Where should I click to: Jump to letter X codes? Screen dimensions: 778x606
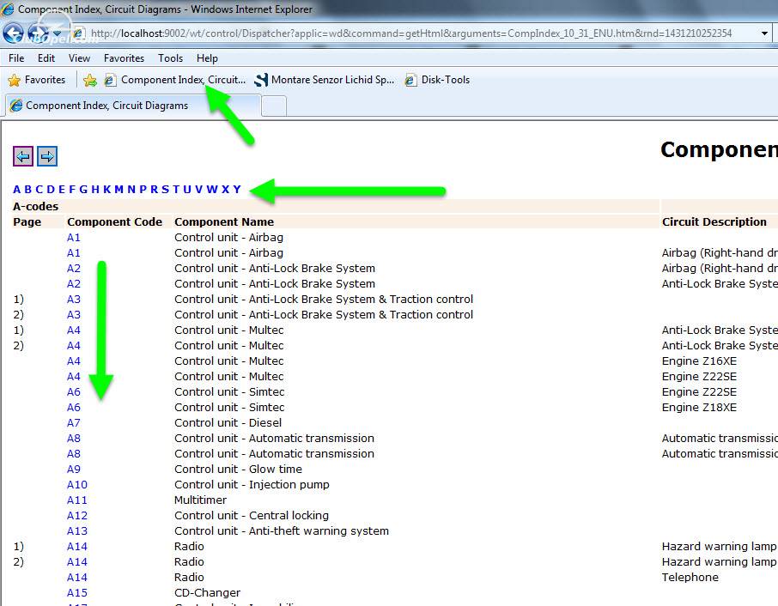[x=225, y=190]
